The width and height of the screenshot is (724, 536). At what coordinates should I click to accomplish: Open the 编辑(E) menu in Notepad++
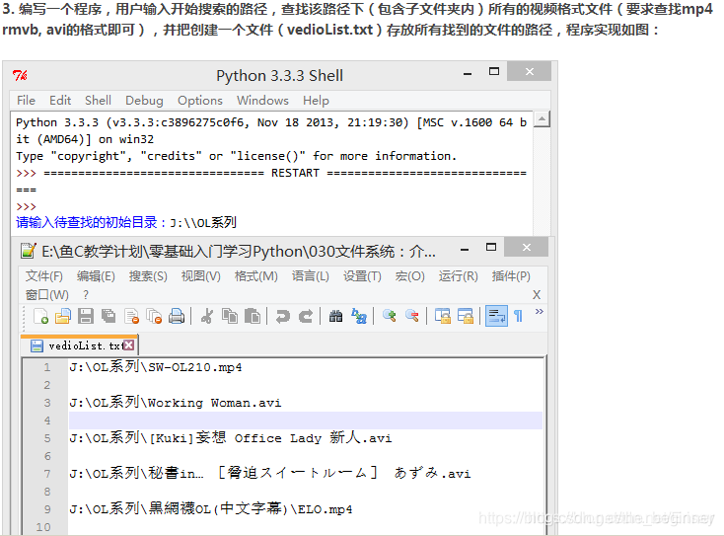[x=96, y=276]
